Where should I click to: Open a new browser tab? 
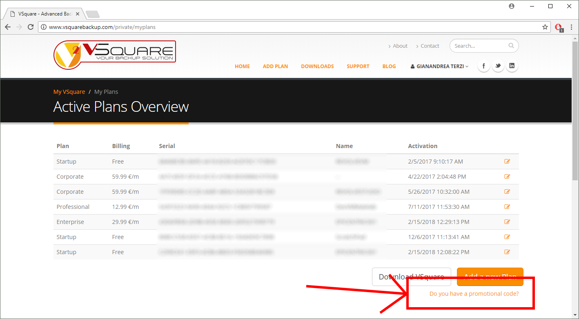93,14
